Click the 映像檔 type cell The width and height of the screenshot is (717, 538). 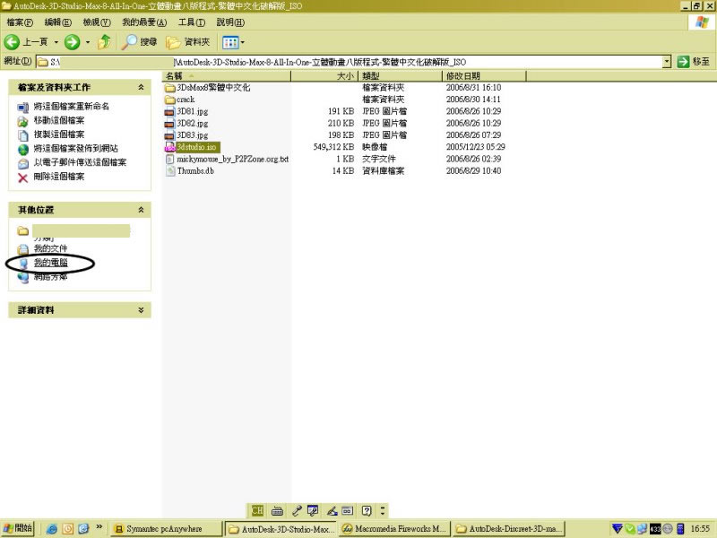375,147
